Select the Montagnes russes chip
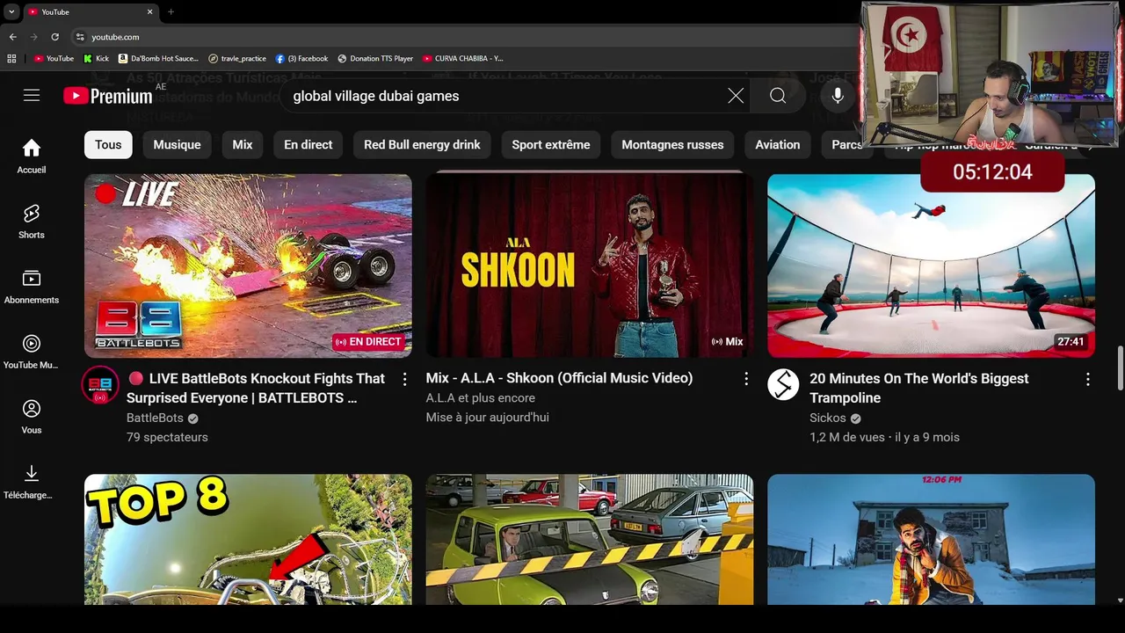The height and width of the screenshot is (633, 1125). tap(672, 144)
